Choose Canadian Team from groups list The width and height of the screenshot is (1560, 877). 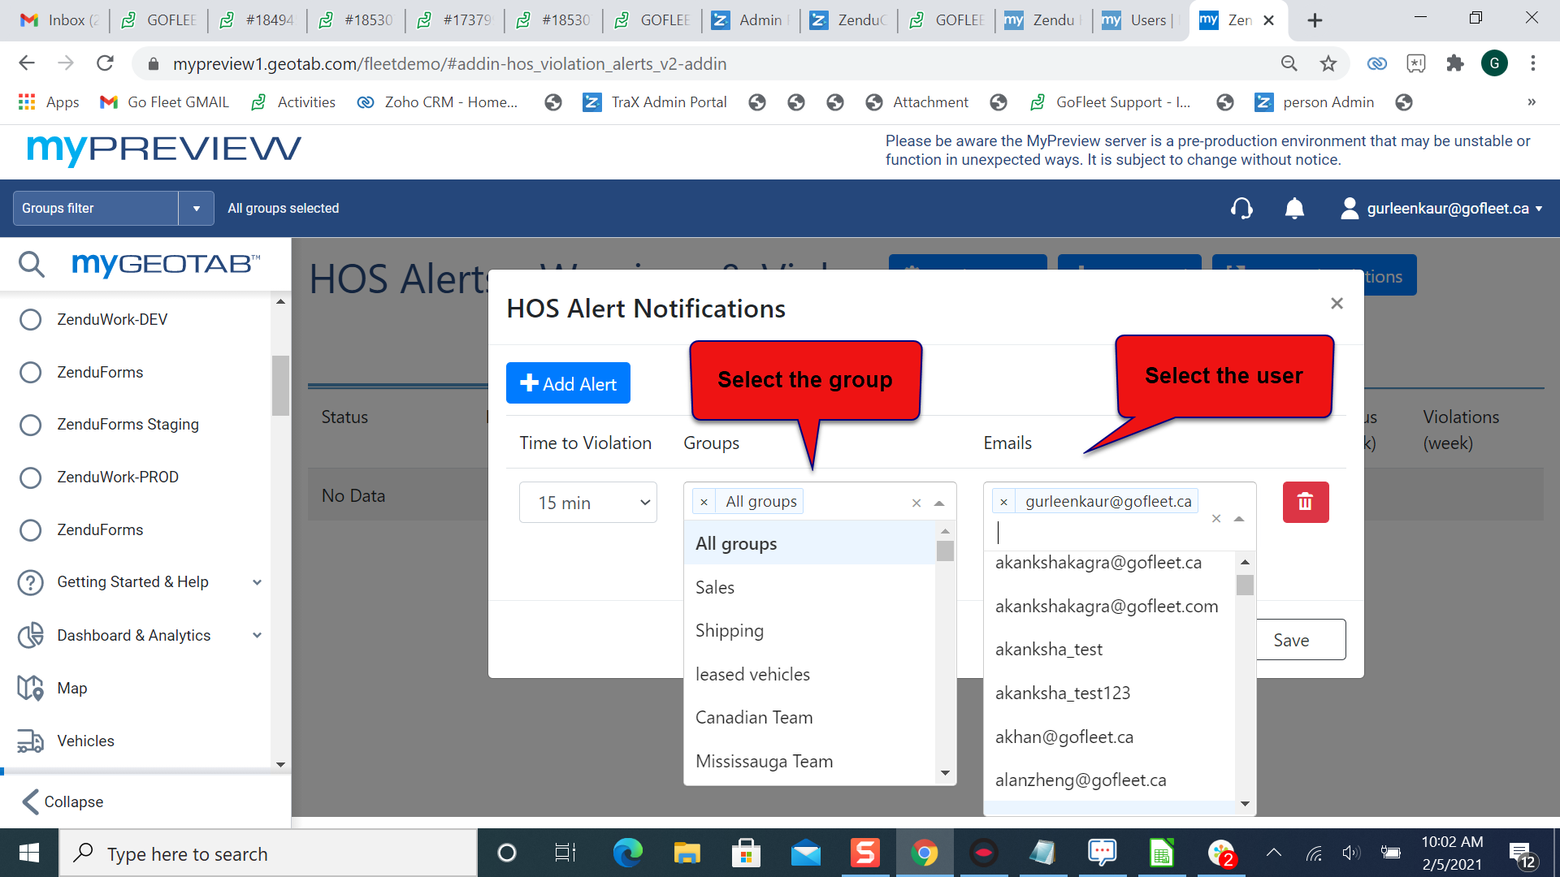[x=753, y=718]
